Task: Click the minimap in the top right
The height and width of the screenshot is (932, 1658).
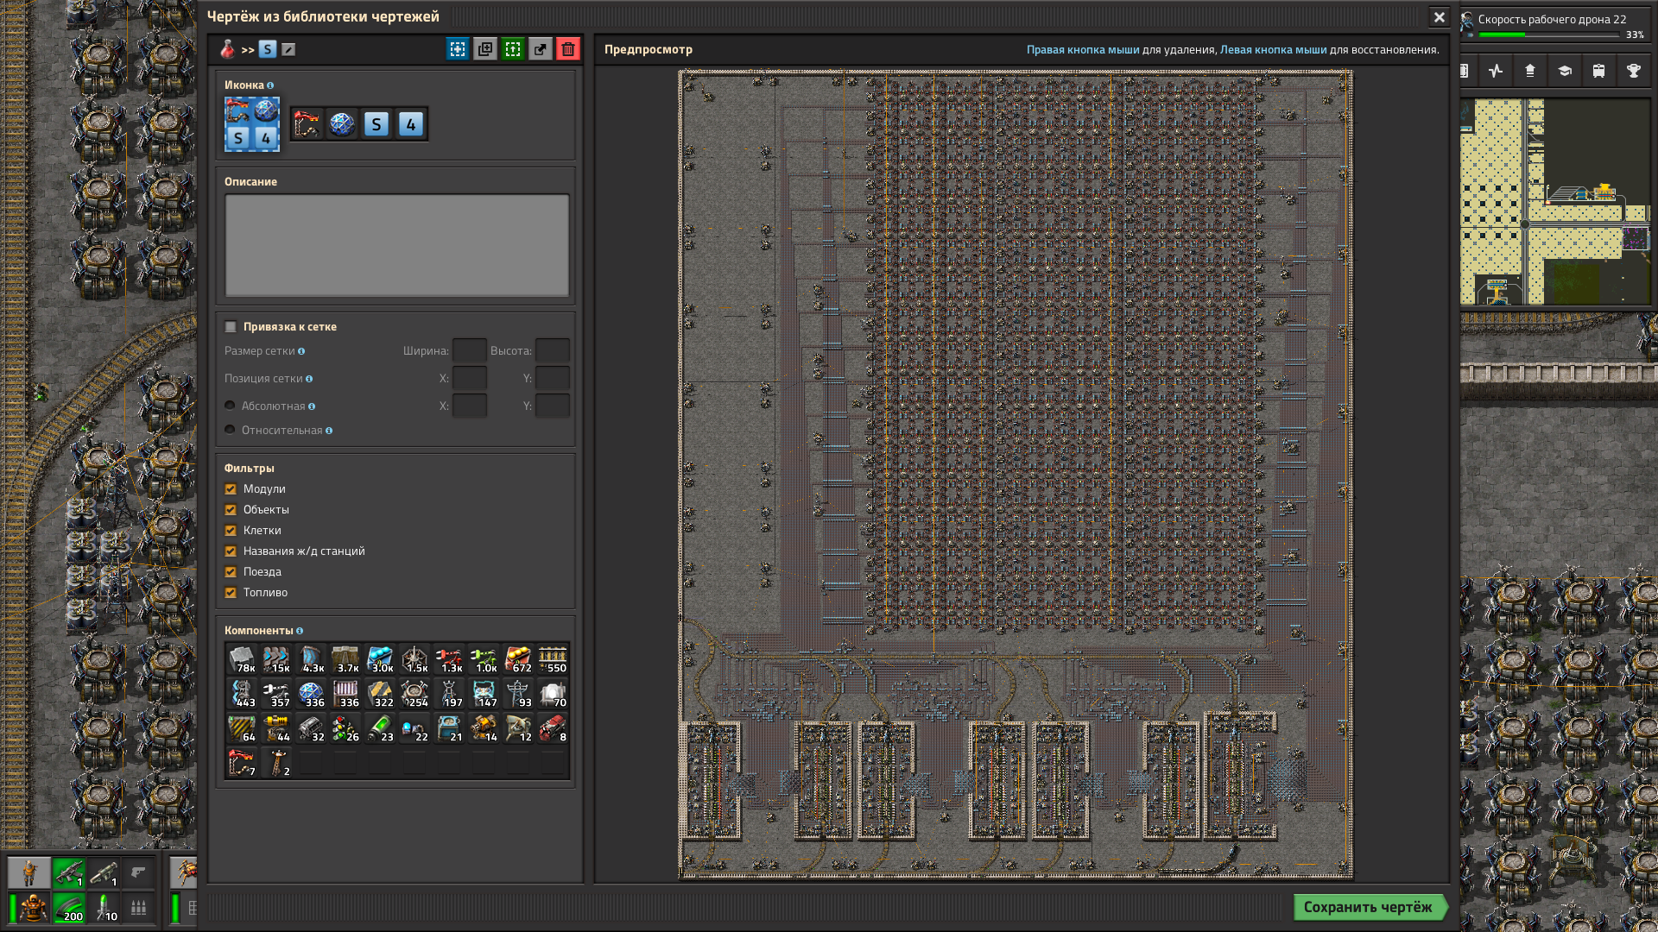Action: (x=1555, y=202)
